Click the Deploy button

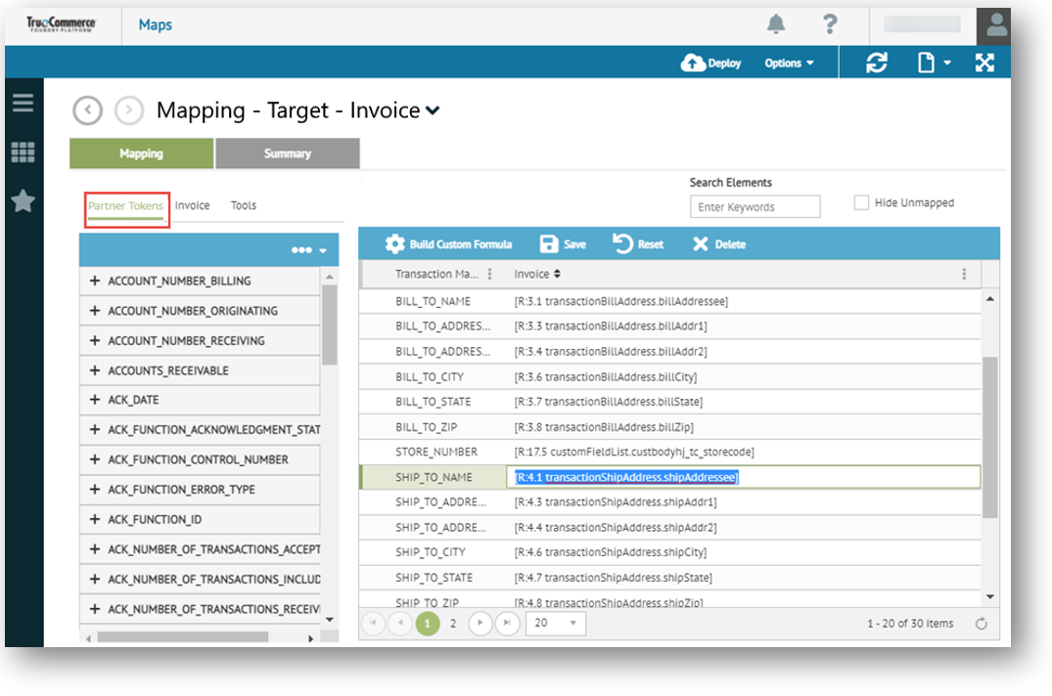(710, 63)
